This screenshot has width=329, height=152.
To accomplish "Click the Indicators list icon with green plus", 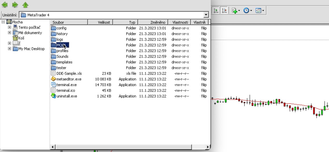I will pos(235,11).
